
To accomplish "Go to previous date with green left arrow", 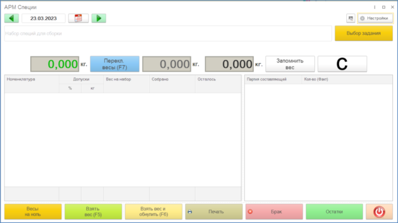I will pos(11,18).
